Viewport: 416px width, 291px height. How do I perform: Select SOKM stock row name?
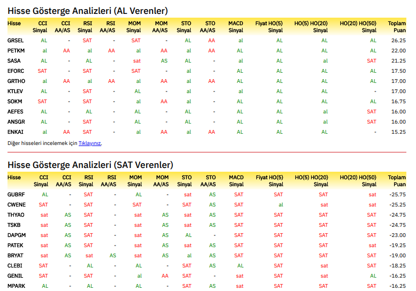click(x=15, y=102)
